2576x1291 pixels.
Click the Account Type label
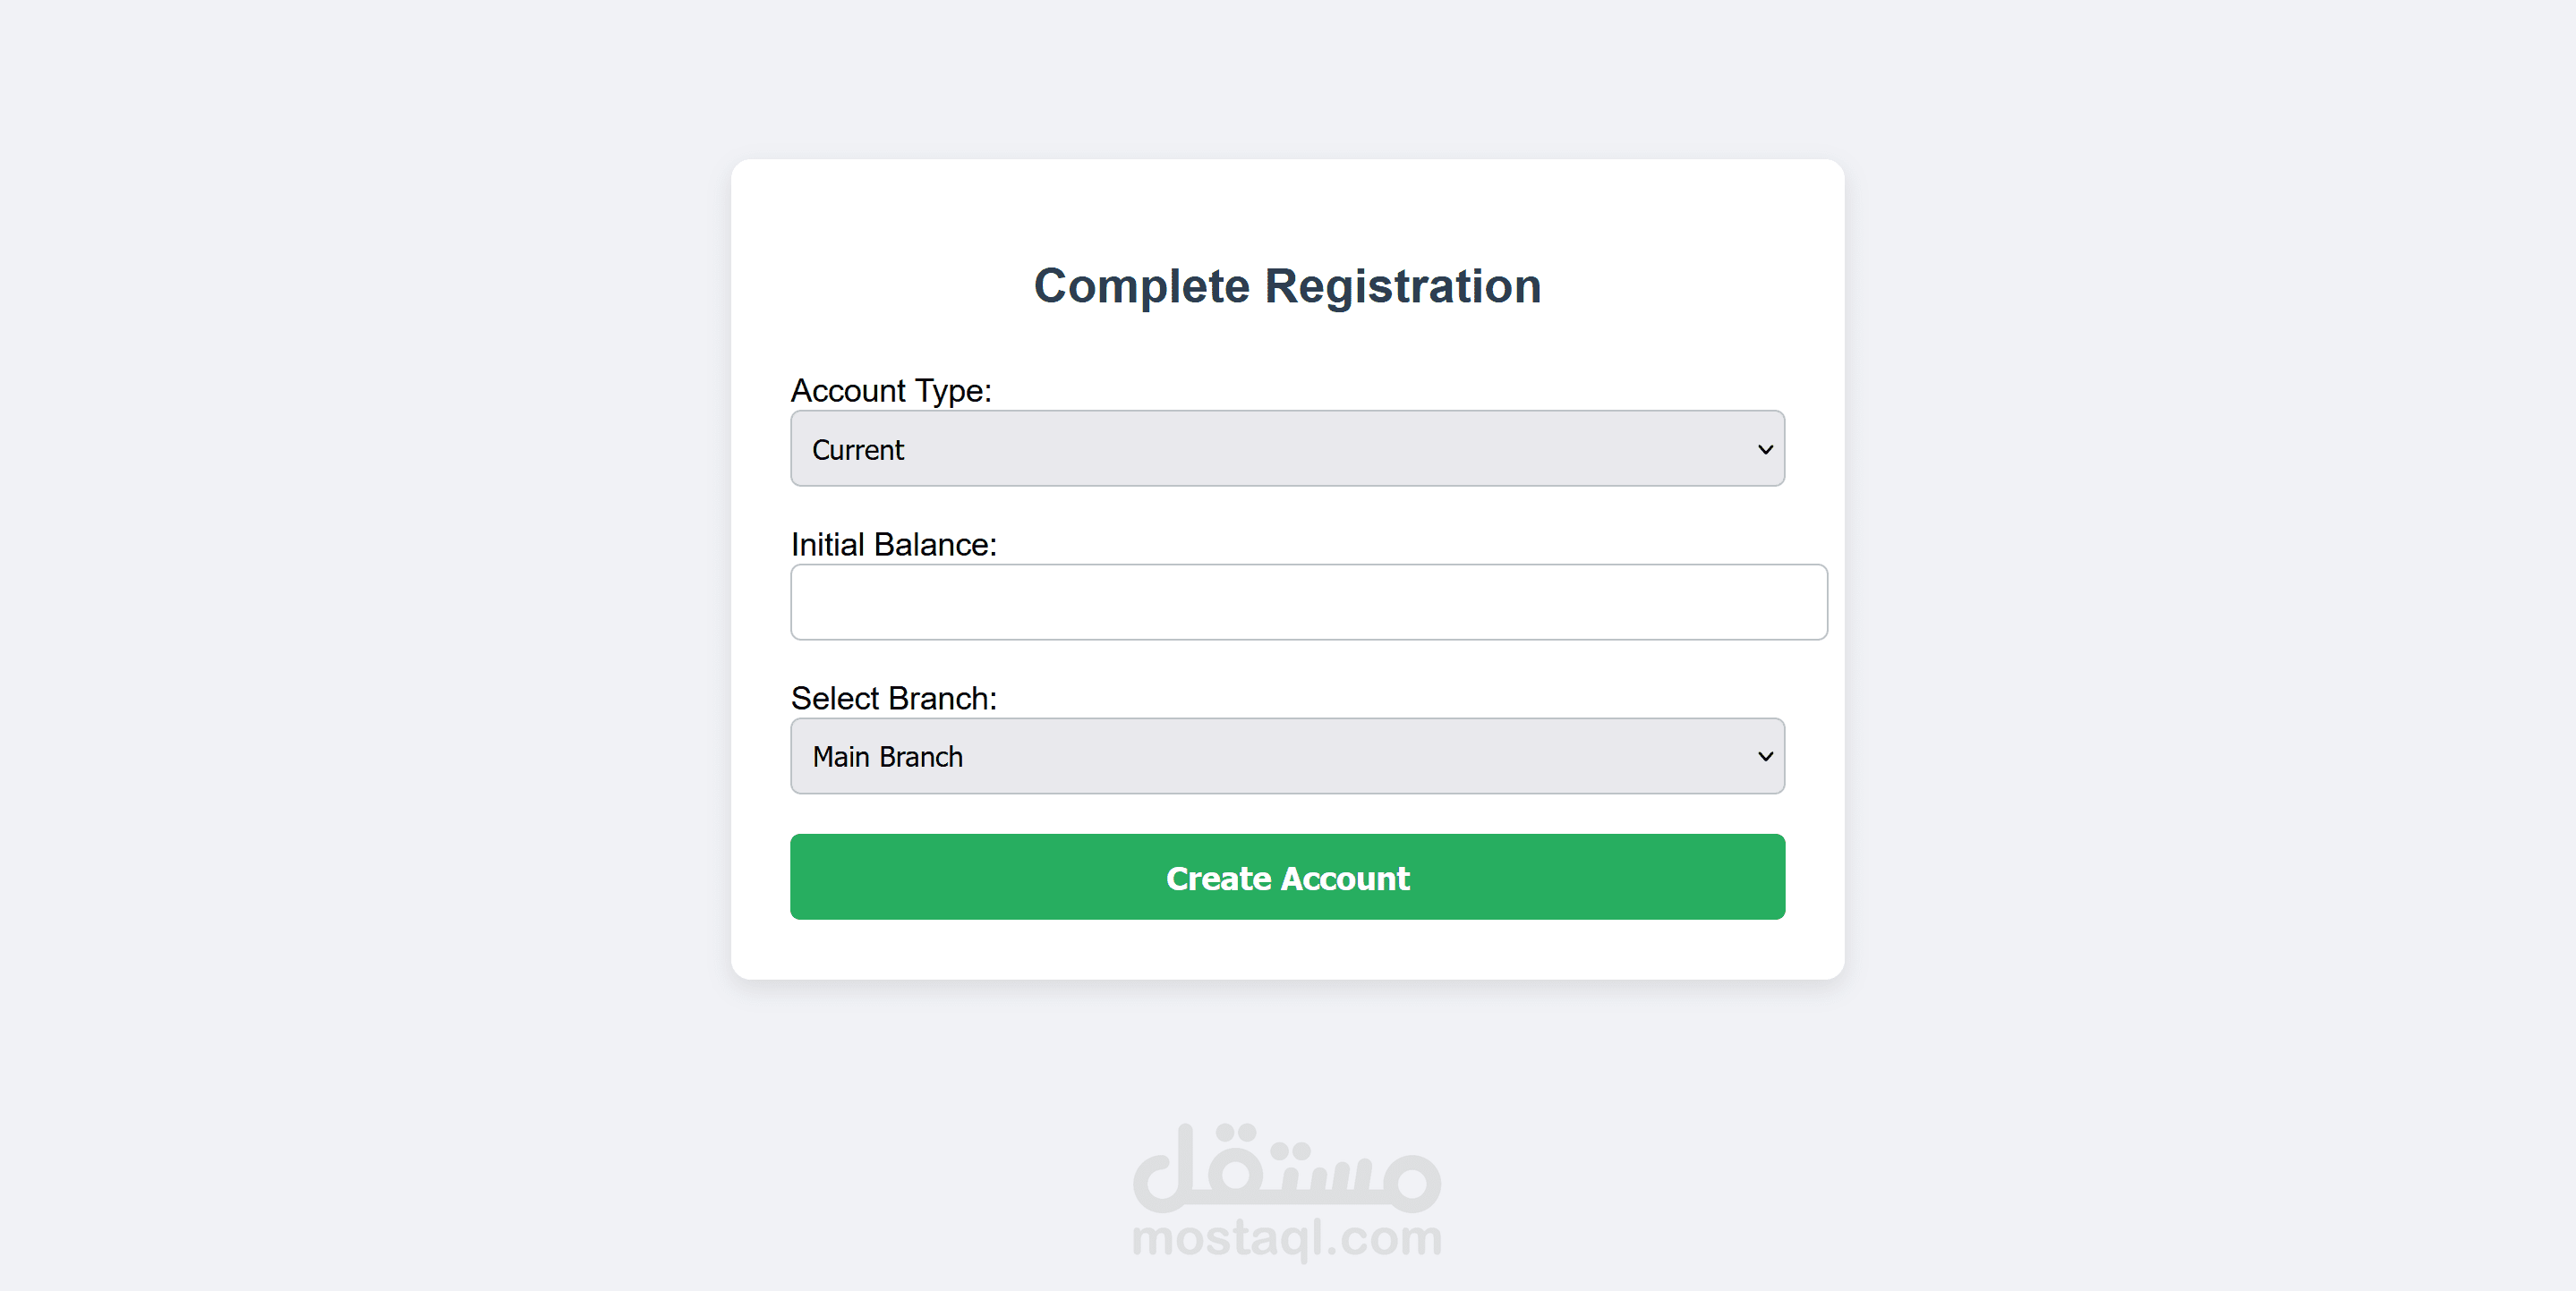pos(891,391)
